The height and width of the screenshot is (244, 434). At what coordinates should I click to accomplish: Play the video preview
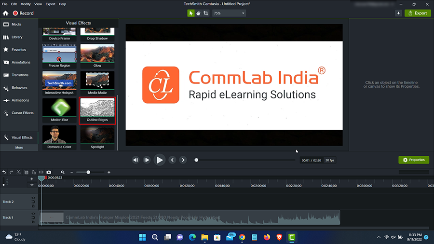click(160, 160)
